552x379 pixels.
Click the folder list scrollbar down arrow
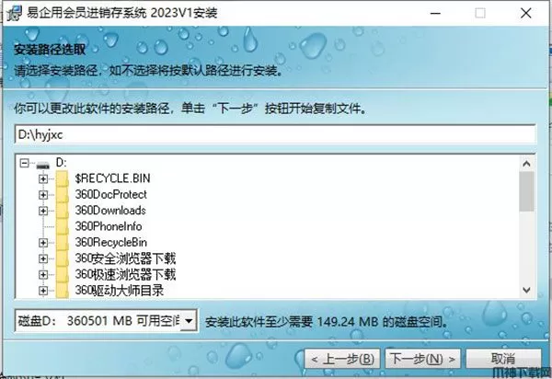526,290
